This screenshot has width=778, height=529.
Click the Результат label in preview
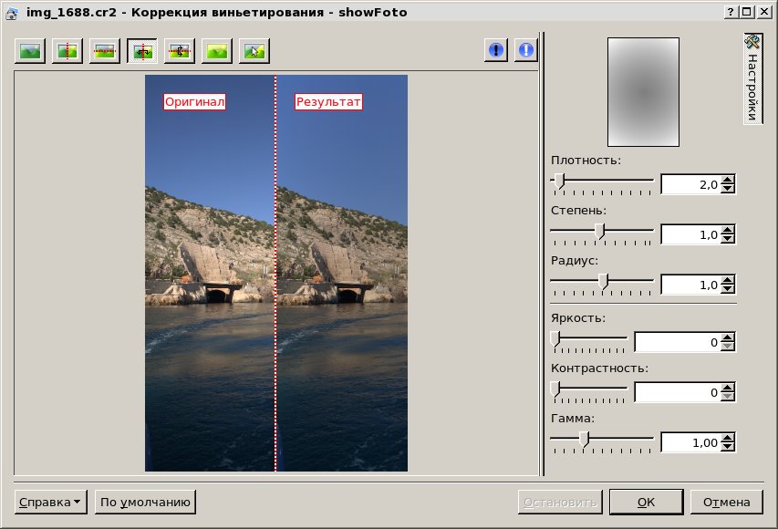[328, 102]
